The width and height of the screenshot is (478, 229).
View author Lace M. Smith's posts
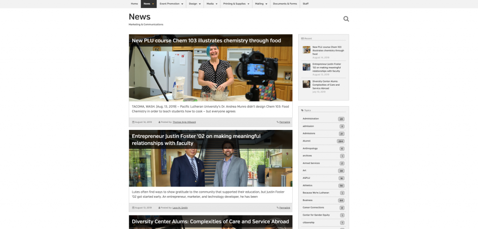tap(180, 208)
